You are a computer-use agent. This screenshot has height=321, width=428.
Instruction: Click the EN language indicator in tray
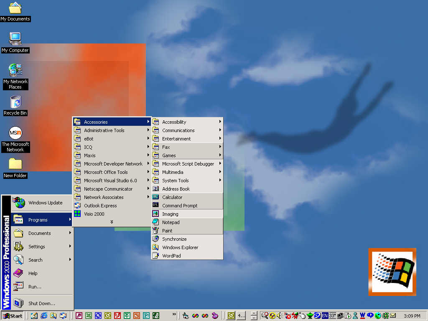click(324, 316)
